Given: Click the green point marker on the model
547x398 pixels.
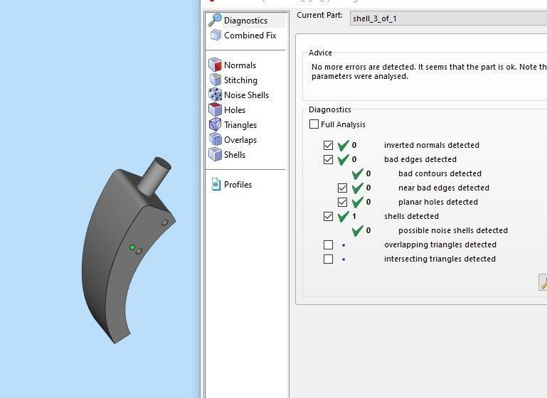Looking at the screenshot, I should pos(132,247).
